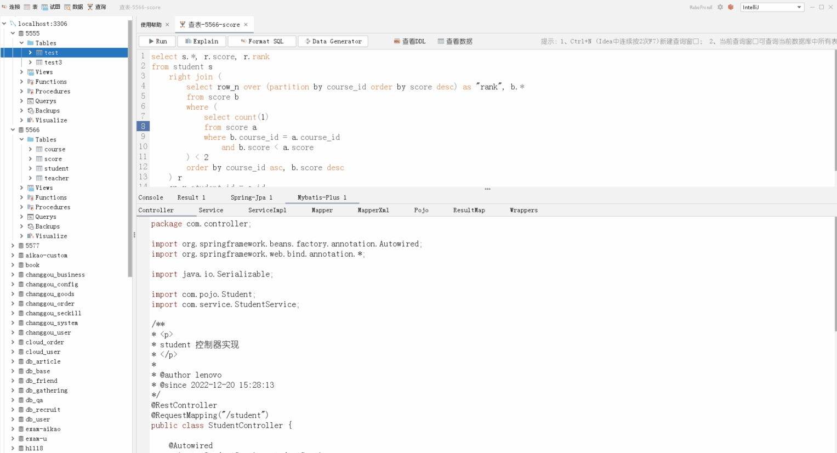Open the ServiceImpl code sub-tab
The image size is (837, 453).
(x=267, y=210)
